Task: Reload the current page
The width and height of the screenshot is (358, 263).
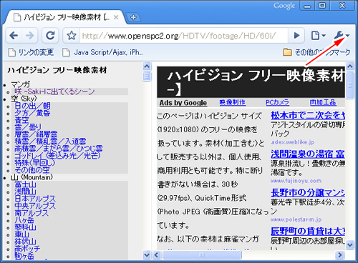Action: 50,36
